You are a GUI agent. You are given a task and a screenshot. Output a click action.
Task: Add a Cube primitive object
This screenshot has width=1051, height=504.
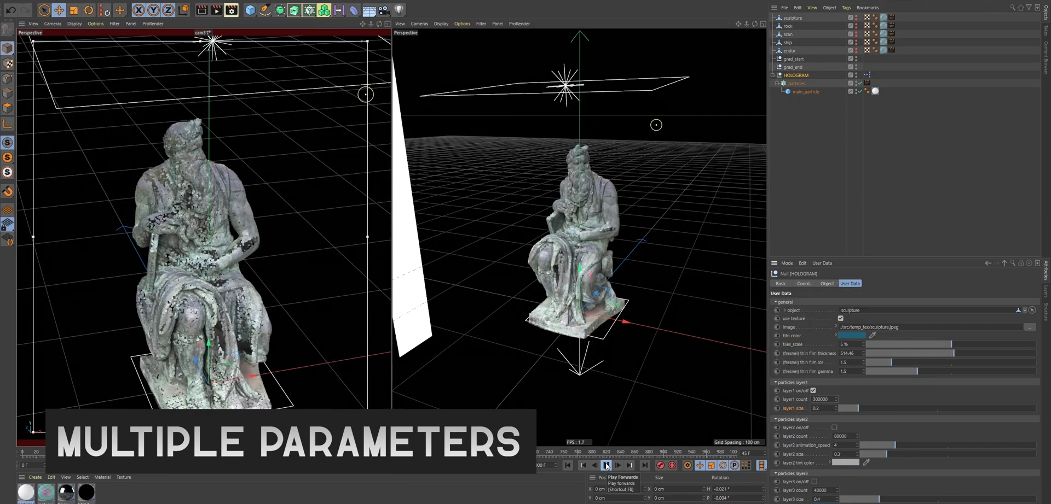[x=250, y=10]
